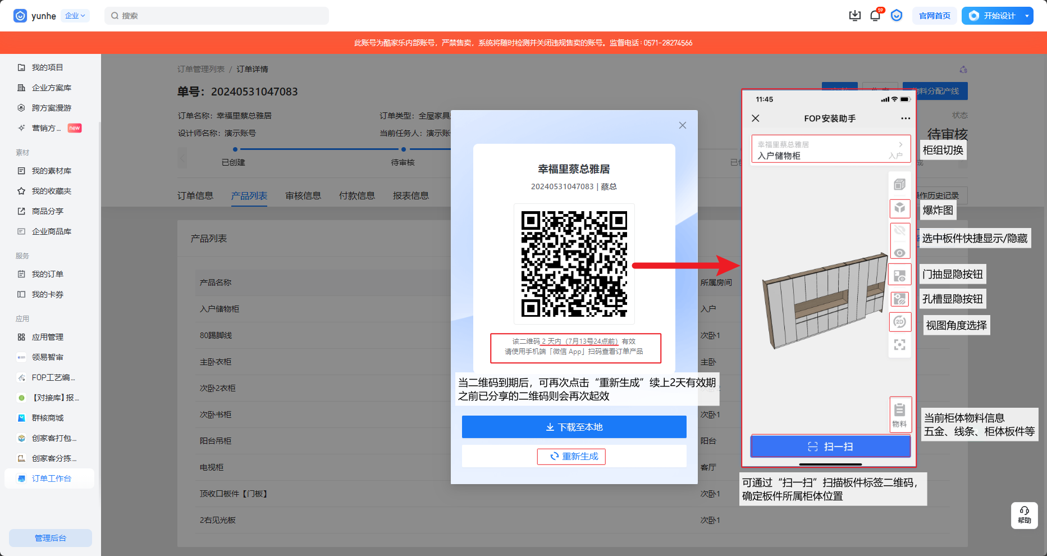Switch to the 订单信息 tab
1047x556 pixels.
[x=195, y=195]
